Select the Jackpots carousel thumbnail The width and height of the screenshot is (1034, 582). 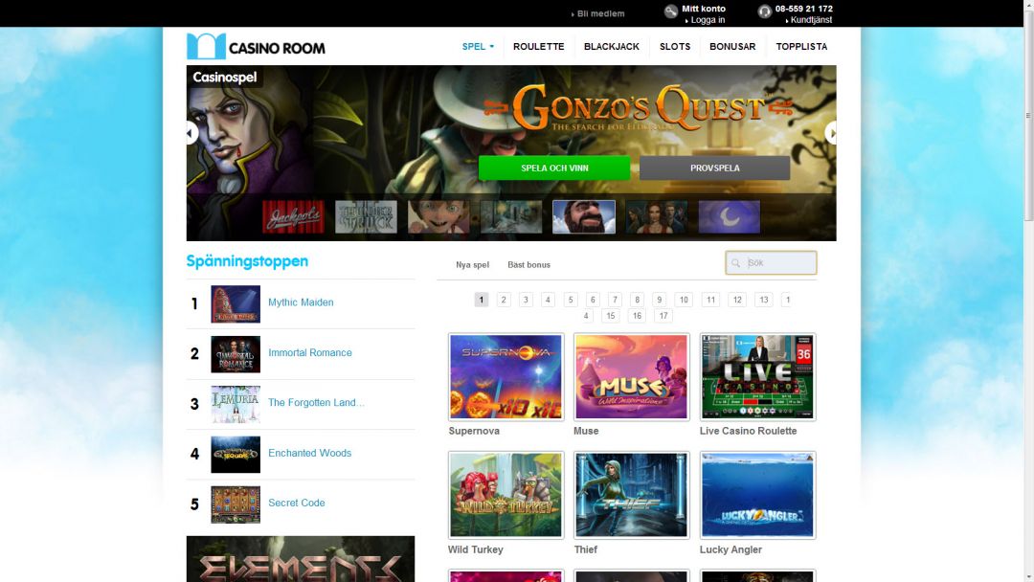click(x=294, y=217)
